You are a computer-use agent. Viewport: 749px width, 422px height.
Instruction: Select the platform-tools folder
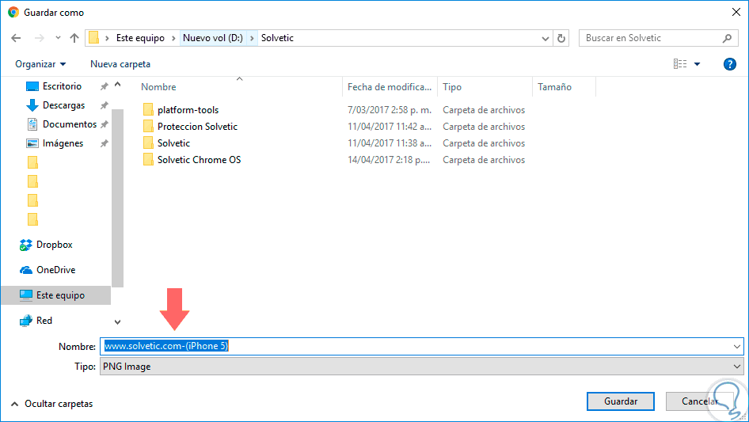click(x=188, y=110)
